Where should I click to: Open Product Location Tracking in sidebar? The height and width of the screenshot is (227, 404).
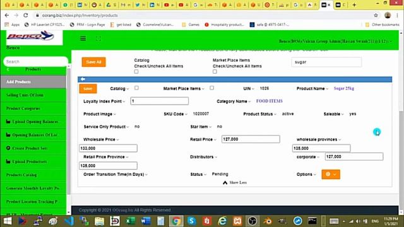click(33, 202)
